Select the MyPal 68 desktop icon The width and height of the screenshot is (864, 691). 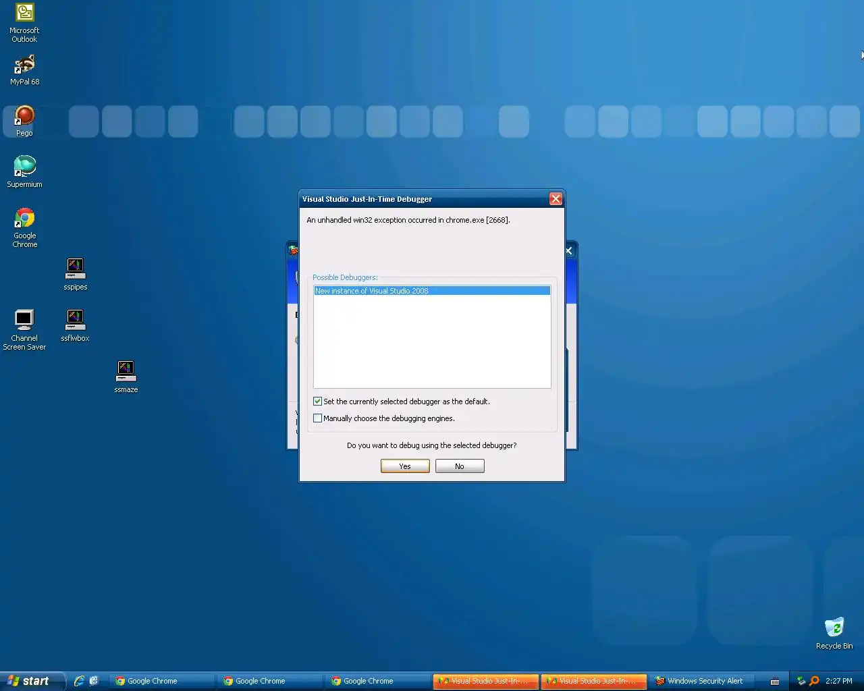24,70
